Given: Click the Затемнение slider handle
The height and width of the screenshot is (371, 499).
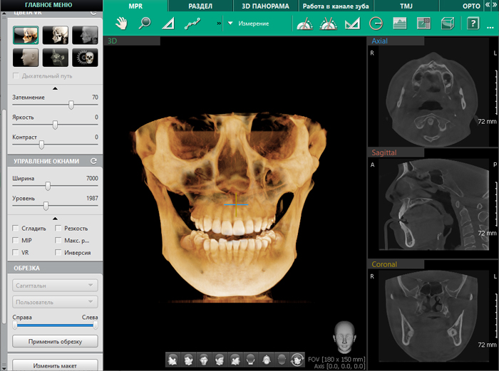Looking at the screenshot, I should (x=71, y=105).
